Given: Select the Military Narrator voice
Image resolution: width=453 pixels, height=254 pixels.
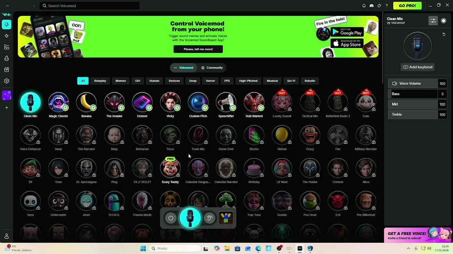Looking at the screenshot, I should pos(366,135).
